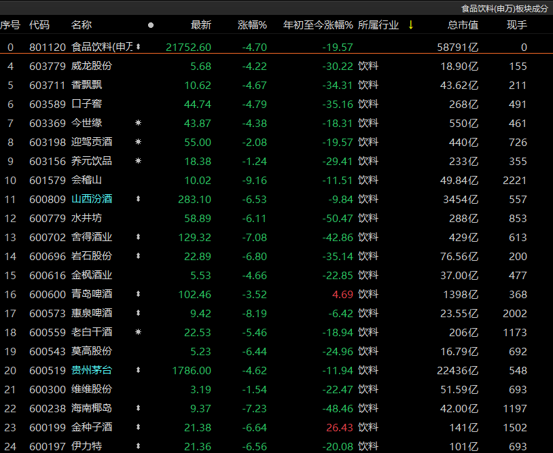553x453 pixels.
Task: Select the 威龙股份 stock name
Action: click(x=92, y=66)
